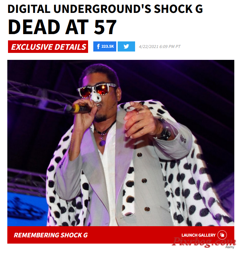The width and height of the screenshot is (243, 253).
Task: Click headline 'Digital Underground's Shock G'
Action: pos(105,9)
